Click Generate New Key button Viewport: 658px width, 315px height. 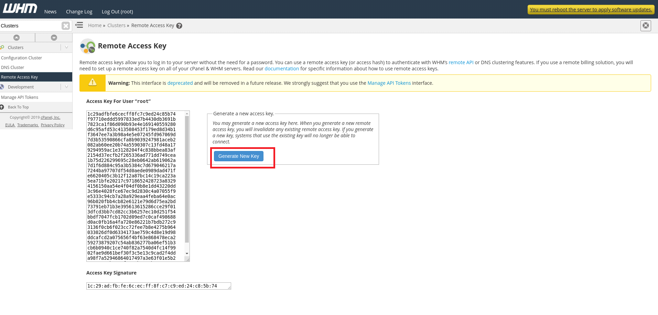(239, 156)
